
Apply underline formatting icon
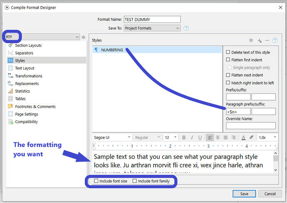[200, 137]
